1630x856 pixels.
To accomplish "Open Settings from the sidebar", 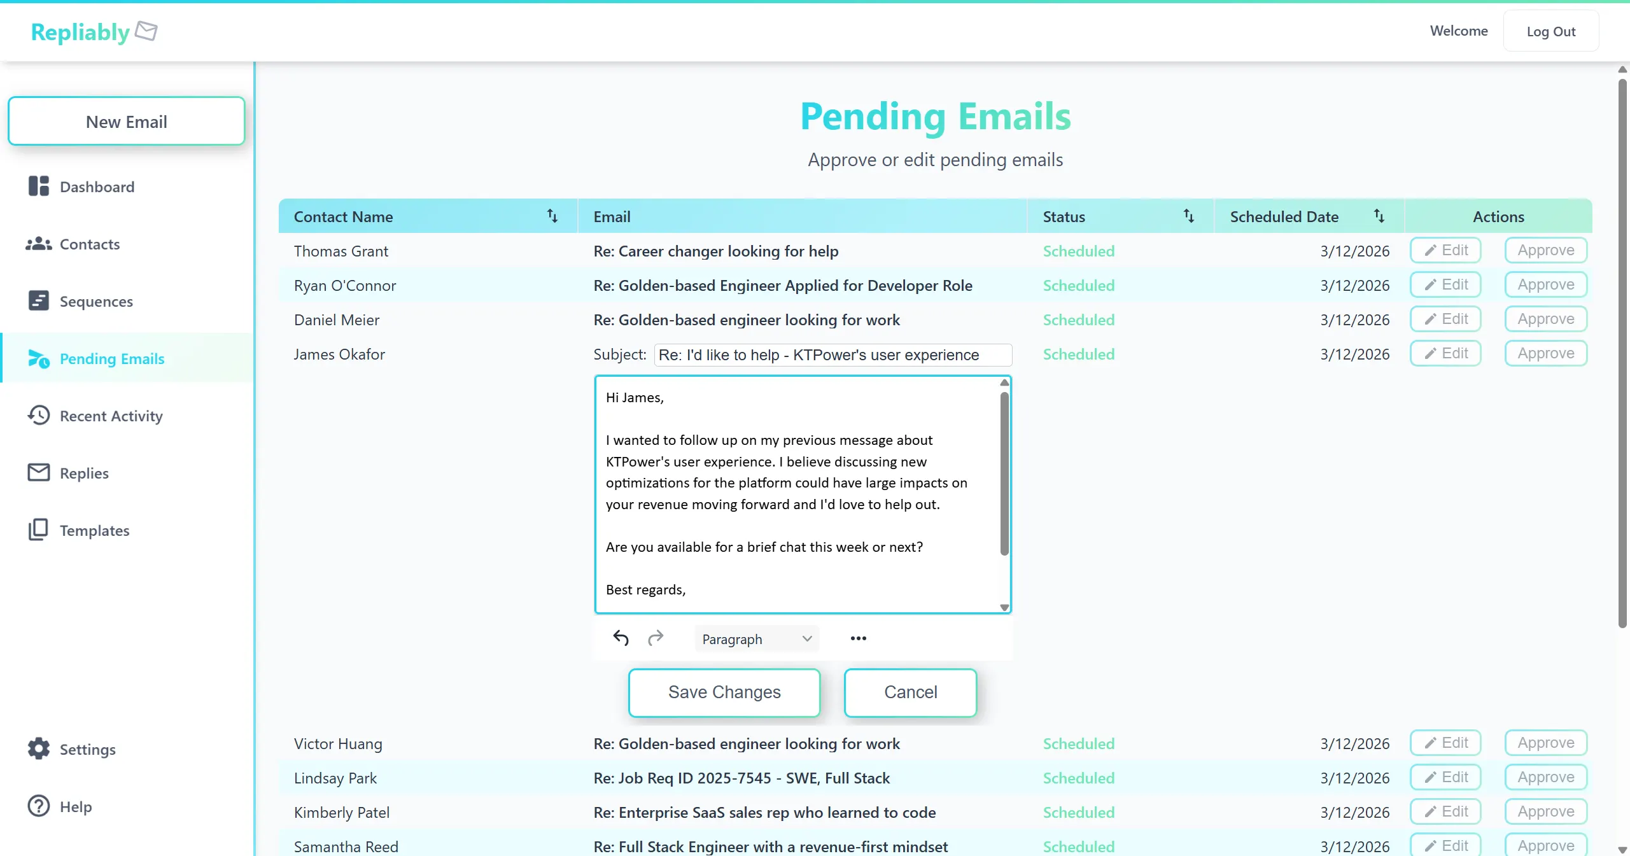I will 88,749.
